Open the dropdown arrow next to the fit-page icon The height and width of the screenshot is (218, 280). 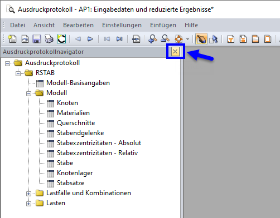click(187, 39)
